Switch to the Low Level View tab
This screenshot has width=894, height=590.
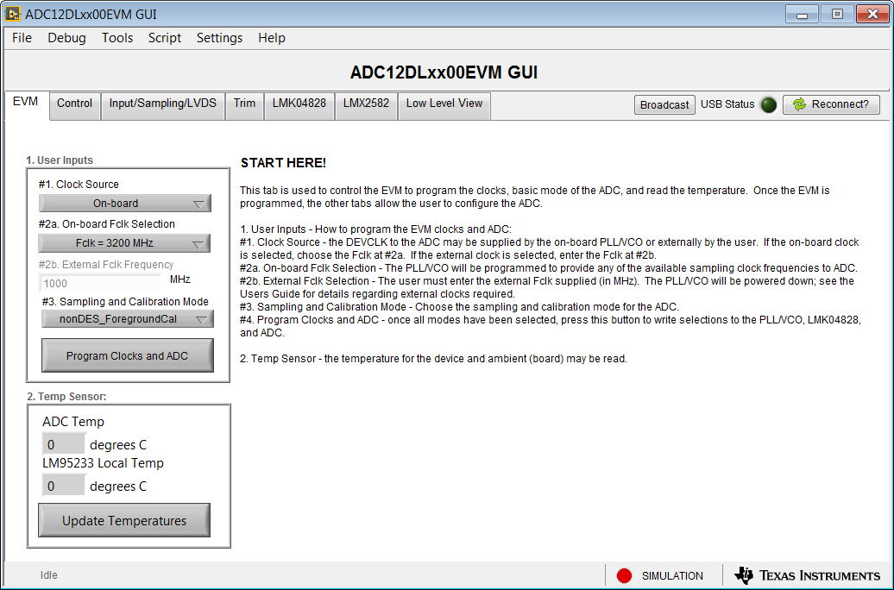click(444, 104)
